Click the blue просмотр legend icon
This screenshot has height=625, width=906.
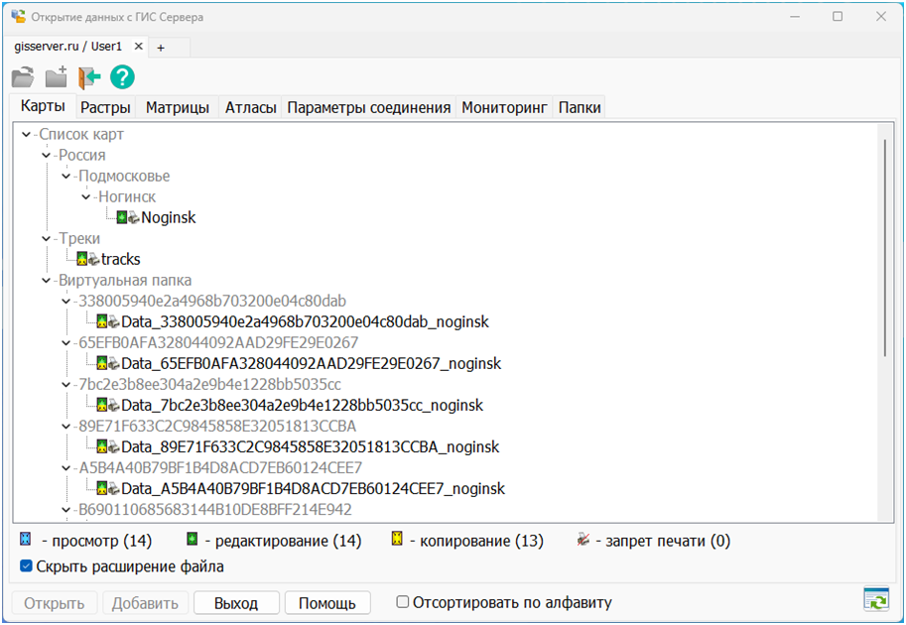[x=27, y=541]
